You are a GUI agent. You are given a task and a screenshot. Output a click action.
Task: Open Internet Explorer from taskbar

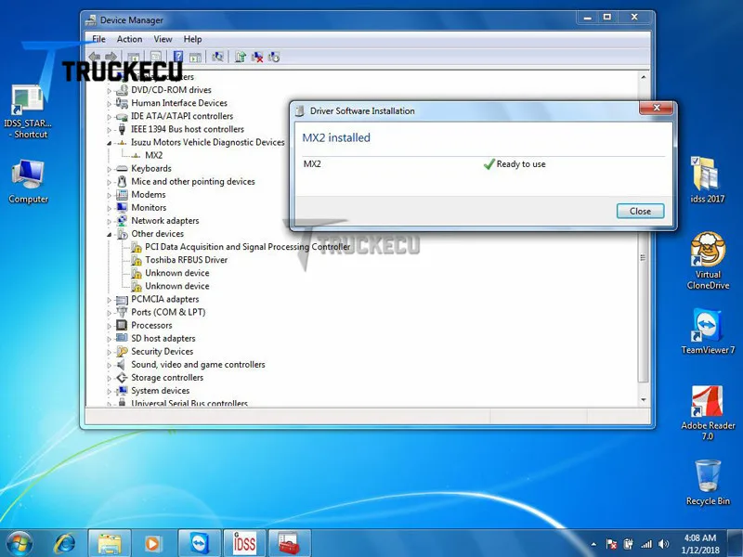click(x=65, y=543)
